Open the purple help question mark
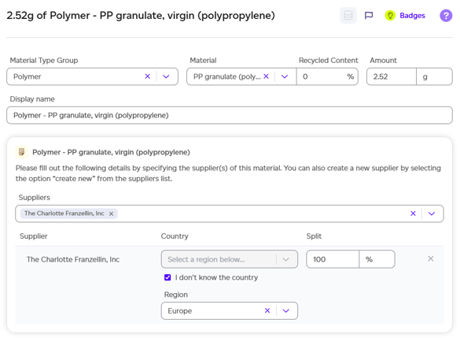 coord(446,15)
